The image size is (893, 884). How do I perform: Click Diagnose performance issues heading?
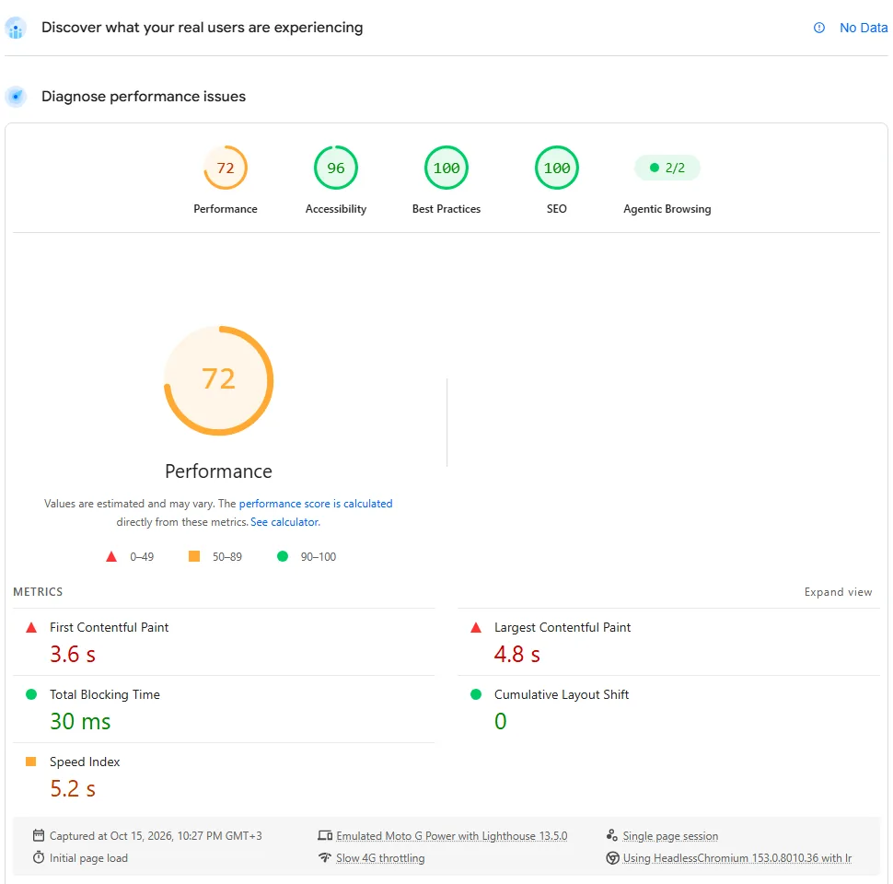pos(144,97)
